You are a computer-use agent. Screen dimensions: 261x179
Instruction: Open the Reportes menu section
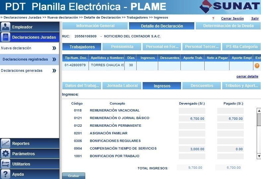click(x=30, y=143)
